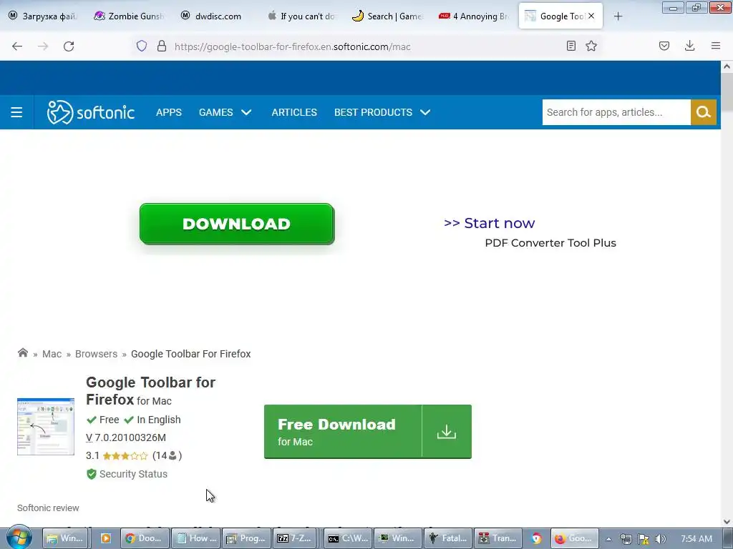Open the Fatal... taskbar window
The width and height of the screenshot is (733, 549).
pyautogui.click(x=448, y=538)
